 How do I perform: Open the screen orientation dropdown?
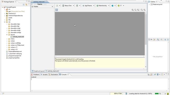80,6
